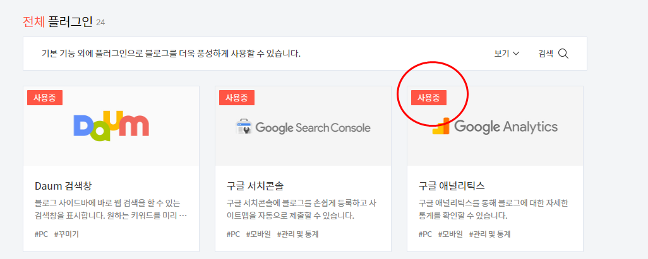This screenshot has height=259, width=648.
Task: Select the 구글 애널리틱스 plugin title
Action: click(x=452, y=186)
